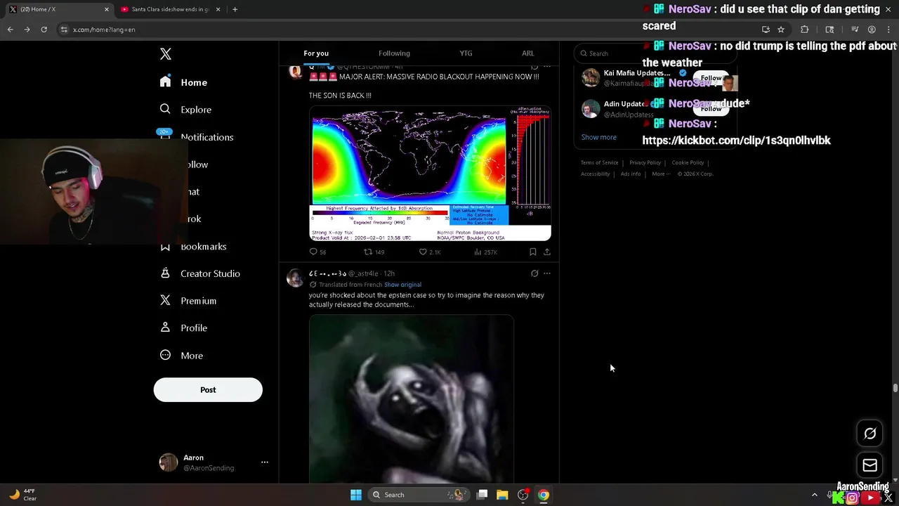Switch to the For you tab
Screen dimensions: 899x506
(x=316, y=53)
